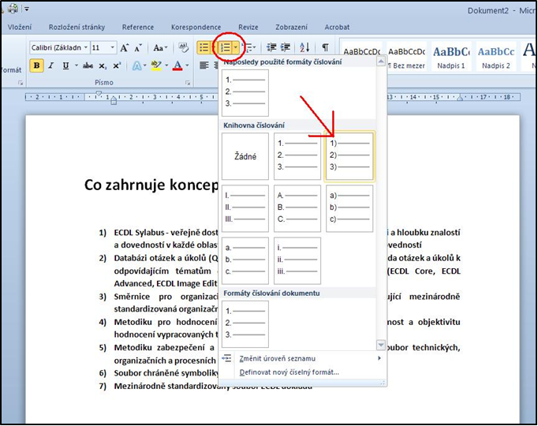Toggle bold formatting button
This screenshot has height=426, width=538.
[36, 65]
